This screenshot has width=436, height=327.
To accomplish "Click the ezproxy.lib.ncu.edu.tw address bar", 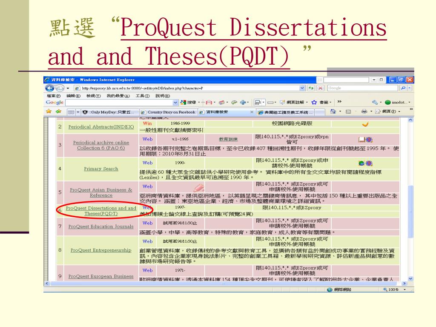I will pyautogui.click(x=189, y=88).
